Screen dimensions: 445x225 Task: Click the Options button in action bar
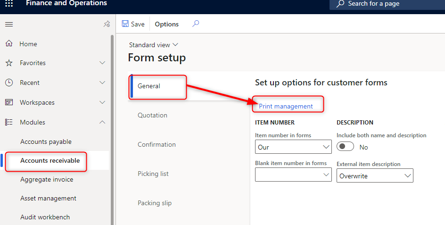pyautogui.click(x=167, y=24)
